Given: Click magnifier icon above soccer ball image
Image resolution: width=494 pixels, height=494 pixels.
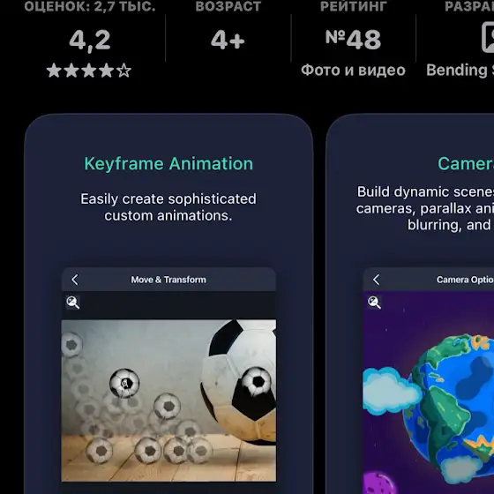Looking at the screenshot, I should pos(72,303).
